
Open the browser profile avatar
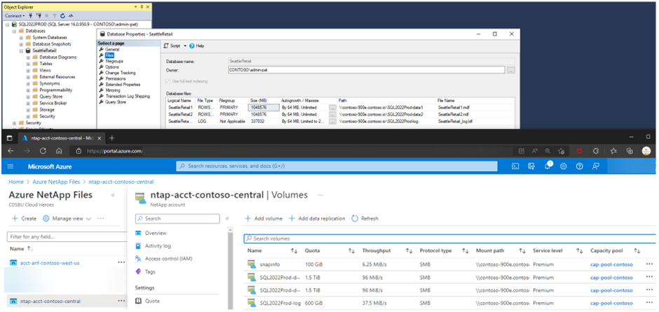click(x=646, y=151)
